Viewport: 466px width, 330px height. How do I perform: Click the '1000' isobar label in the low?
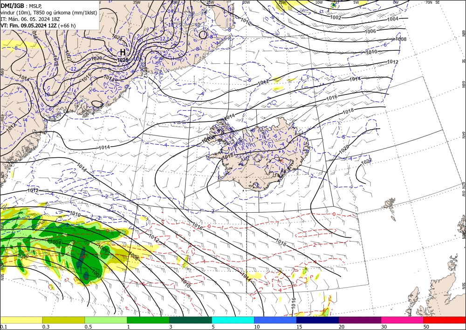click(x=23, y=256)
